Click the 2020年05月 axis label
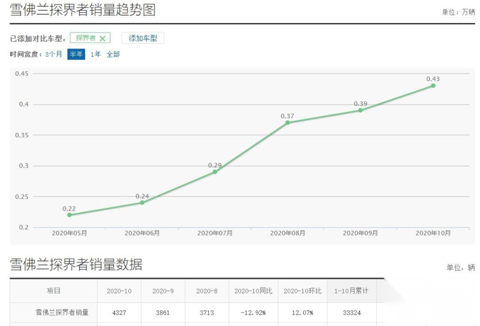The image size is (480, 326). pyautogui.click(x=69, y=233)
